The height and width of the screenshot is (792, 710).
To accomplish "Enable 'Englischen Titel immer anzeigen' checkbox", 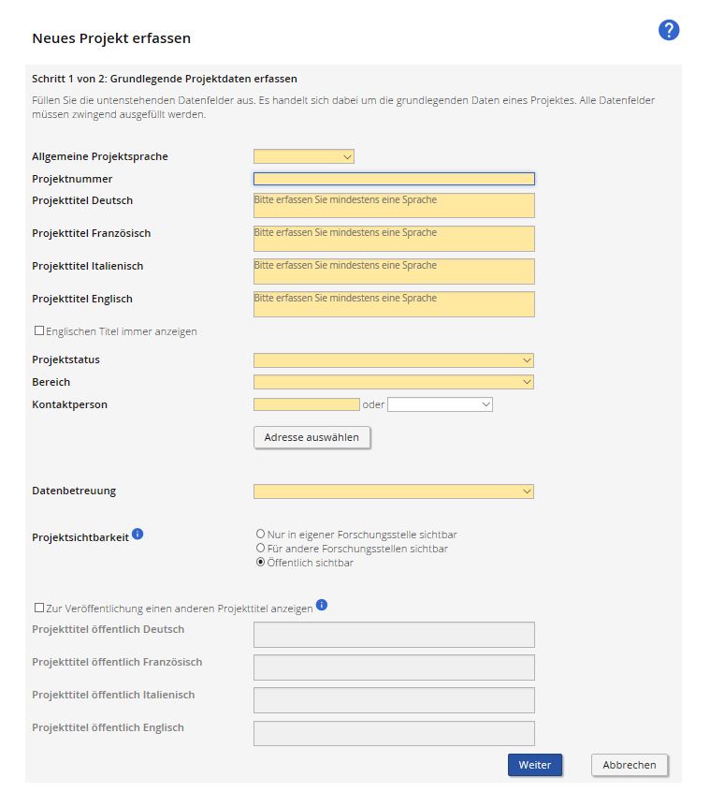I will (x=38, y=330).
